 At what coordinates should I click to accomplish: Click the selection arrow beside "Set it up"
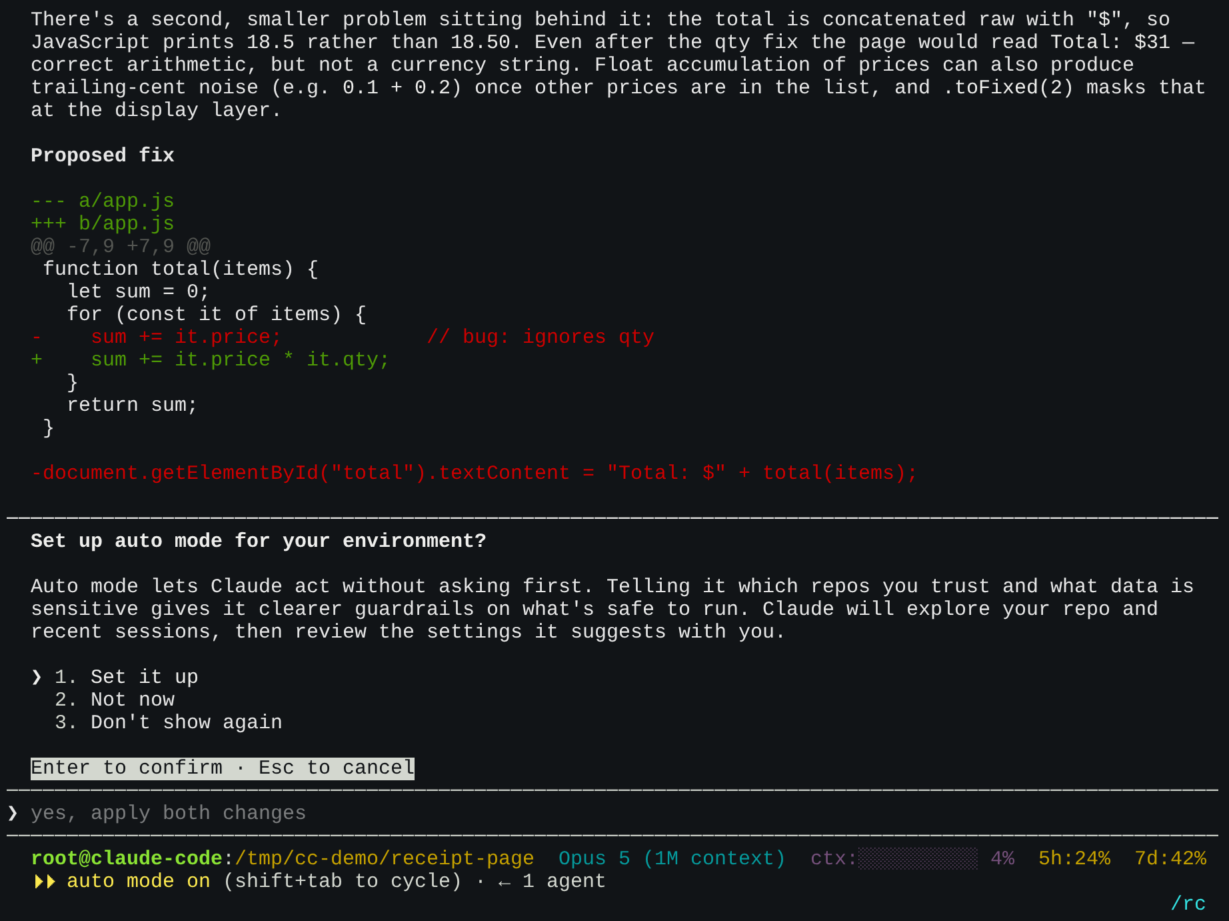point(37,677)
